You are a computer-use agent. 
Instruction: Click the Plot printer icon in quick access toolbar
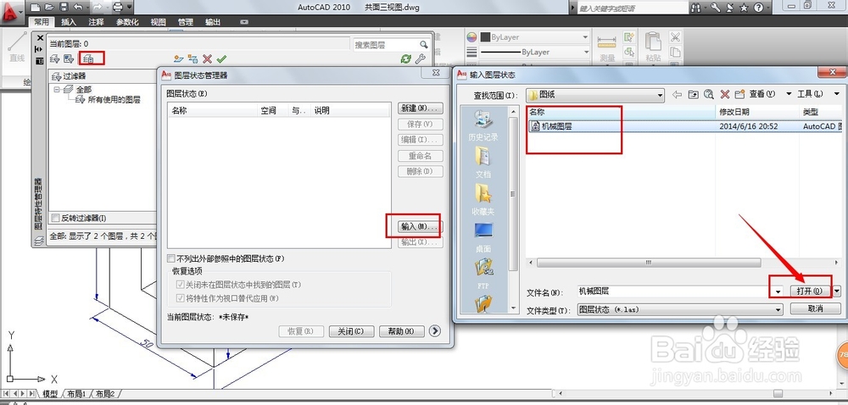click(117, 8)
